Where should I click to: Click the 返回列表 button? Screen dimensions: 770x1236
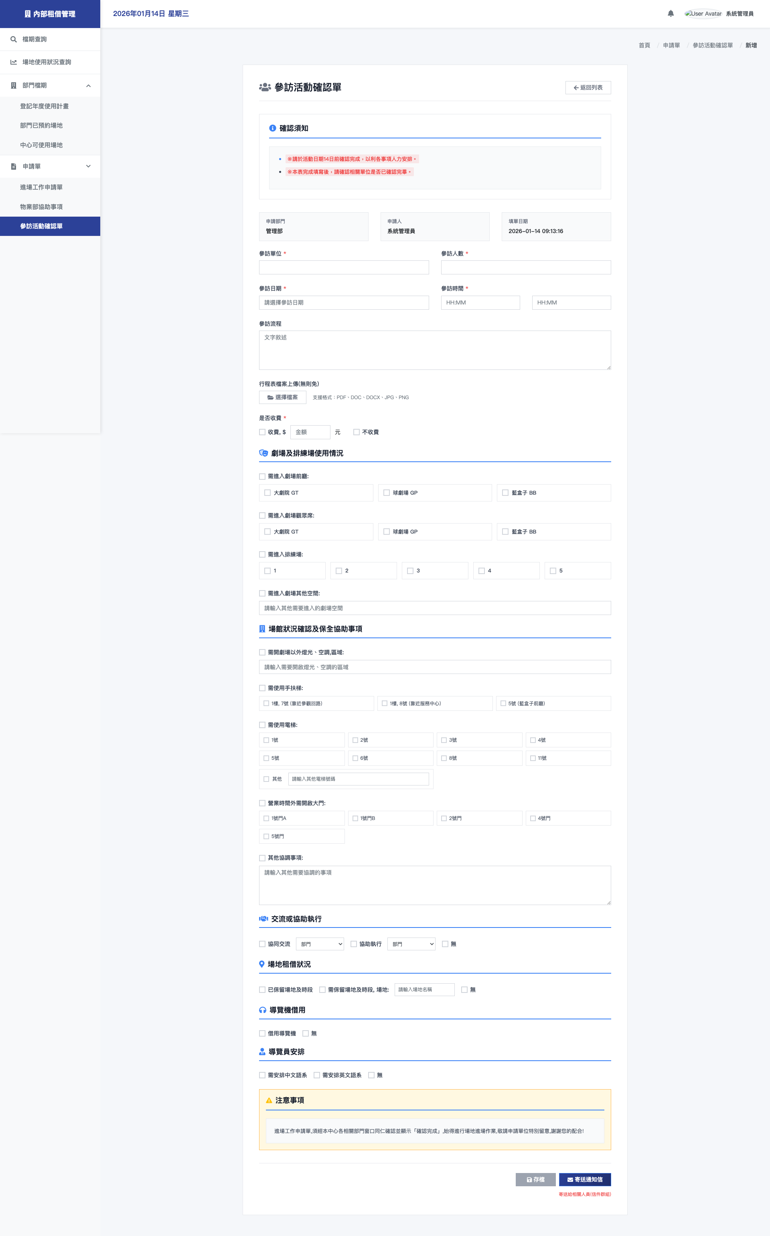click(x=588, y=87)
